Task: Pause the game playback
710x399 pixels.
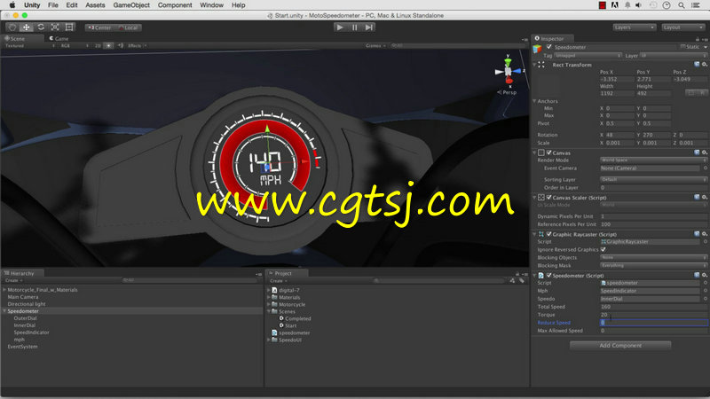Action: pos(354,27)
